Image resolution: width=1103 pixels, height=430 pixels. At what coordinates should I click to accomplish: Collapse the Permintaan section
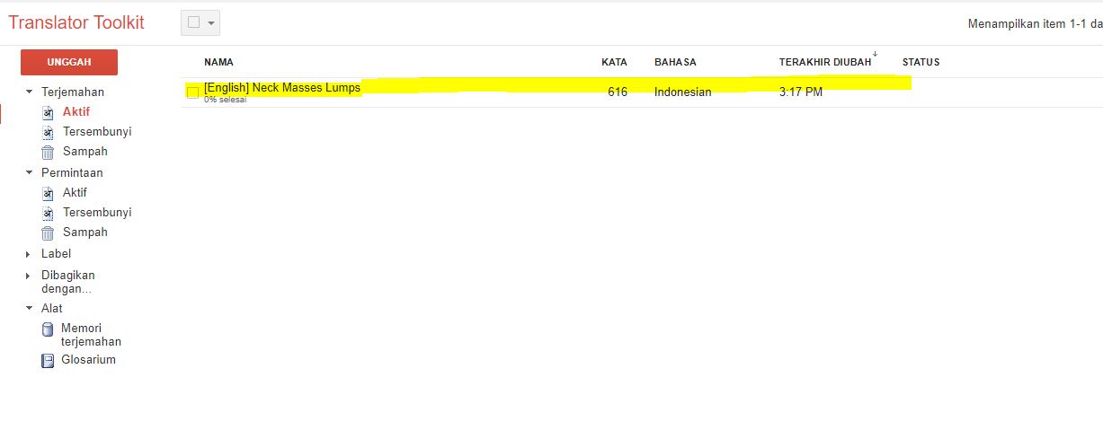click(29, 172)
